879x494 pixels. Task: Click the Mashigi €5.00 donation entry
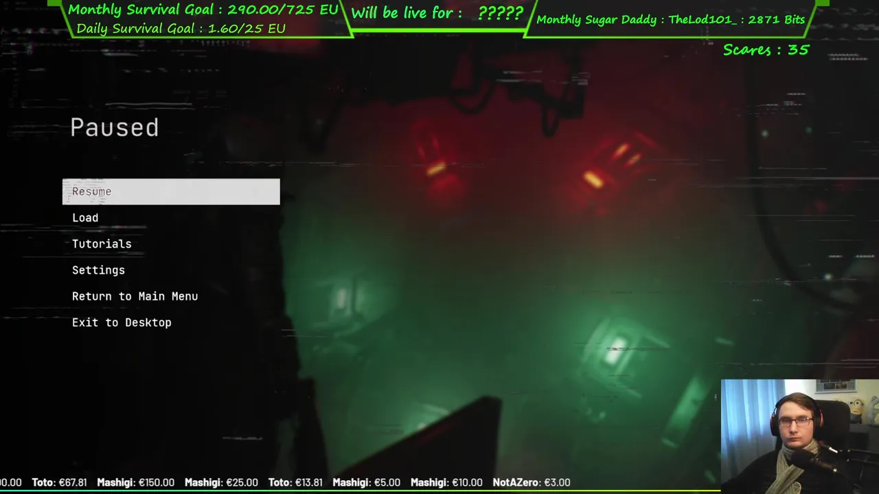(x=366, y=482)
